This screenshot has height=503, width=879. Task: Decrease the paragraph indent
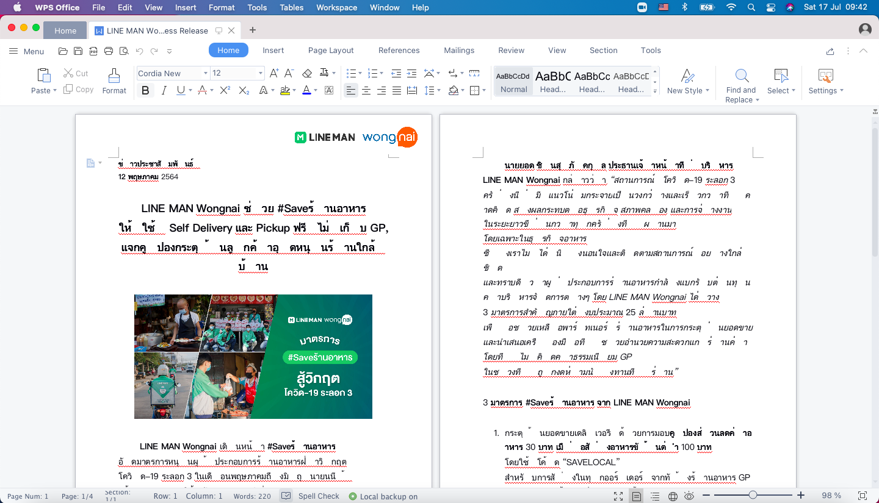tap(396, 73)
